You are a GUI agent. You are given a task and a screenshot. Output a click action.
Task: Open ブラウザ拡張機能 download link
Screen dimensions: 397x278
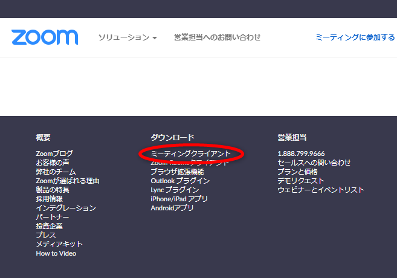point(177,172)
